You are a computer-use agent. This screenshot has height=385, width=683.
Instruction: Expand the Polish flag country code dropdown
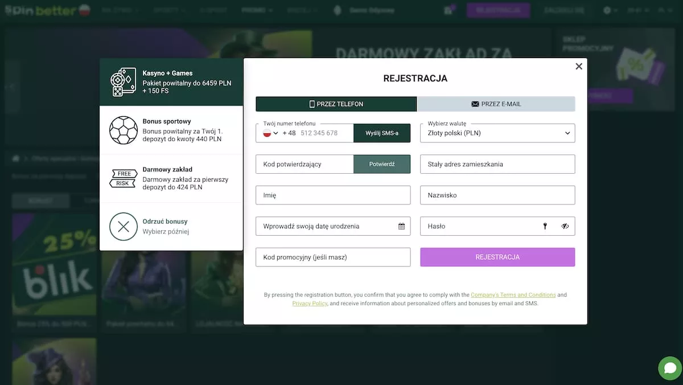click(271, 133)
